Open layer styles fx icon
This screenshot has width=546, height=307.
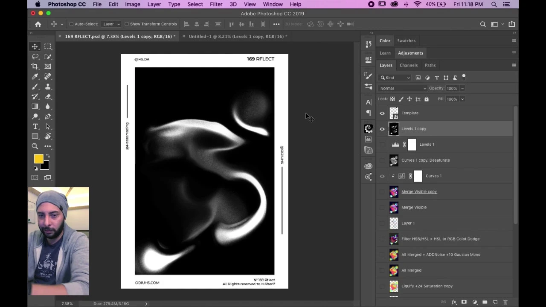click(454, 302)
